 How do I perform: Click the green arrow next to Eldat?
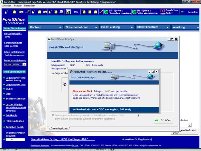[4, 94]
